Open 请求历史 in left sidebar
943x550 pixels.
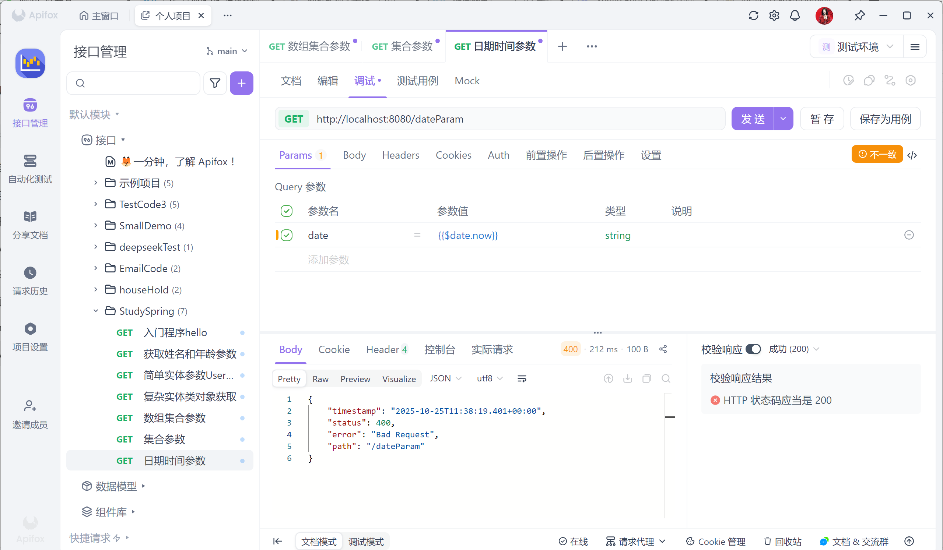pos(30,281)
